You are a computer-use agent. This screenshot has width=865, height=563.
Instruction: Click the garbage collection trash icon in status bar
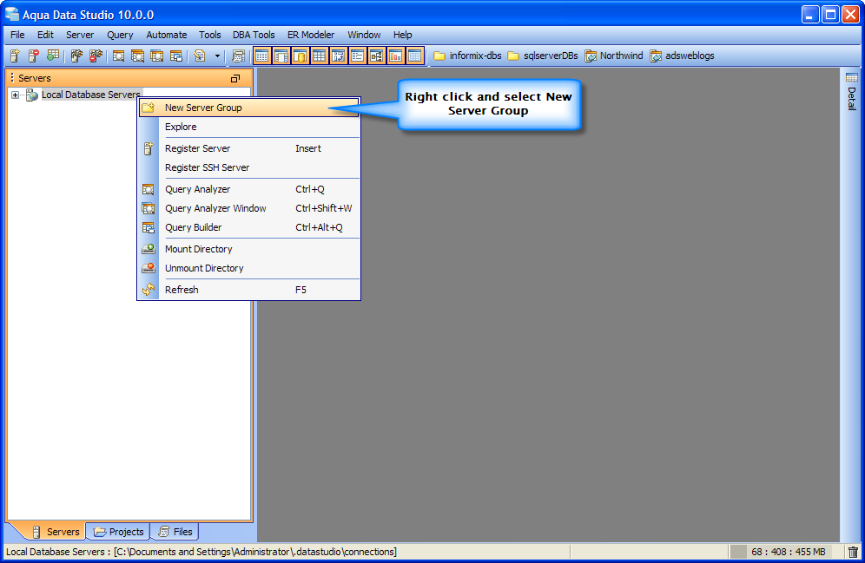click(x=853, y=552)
